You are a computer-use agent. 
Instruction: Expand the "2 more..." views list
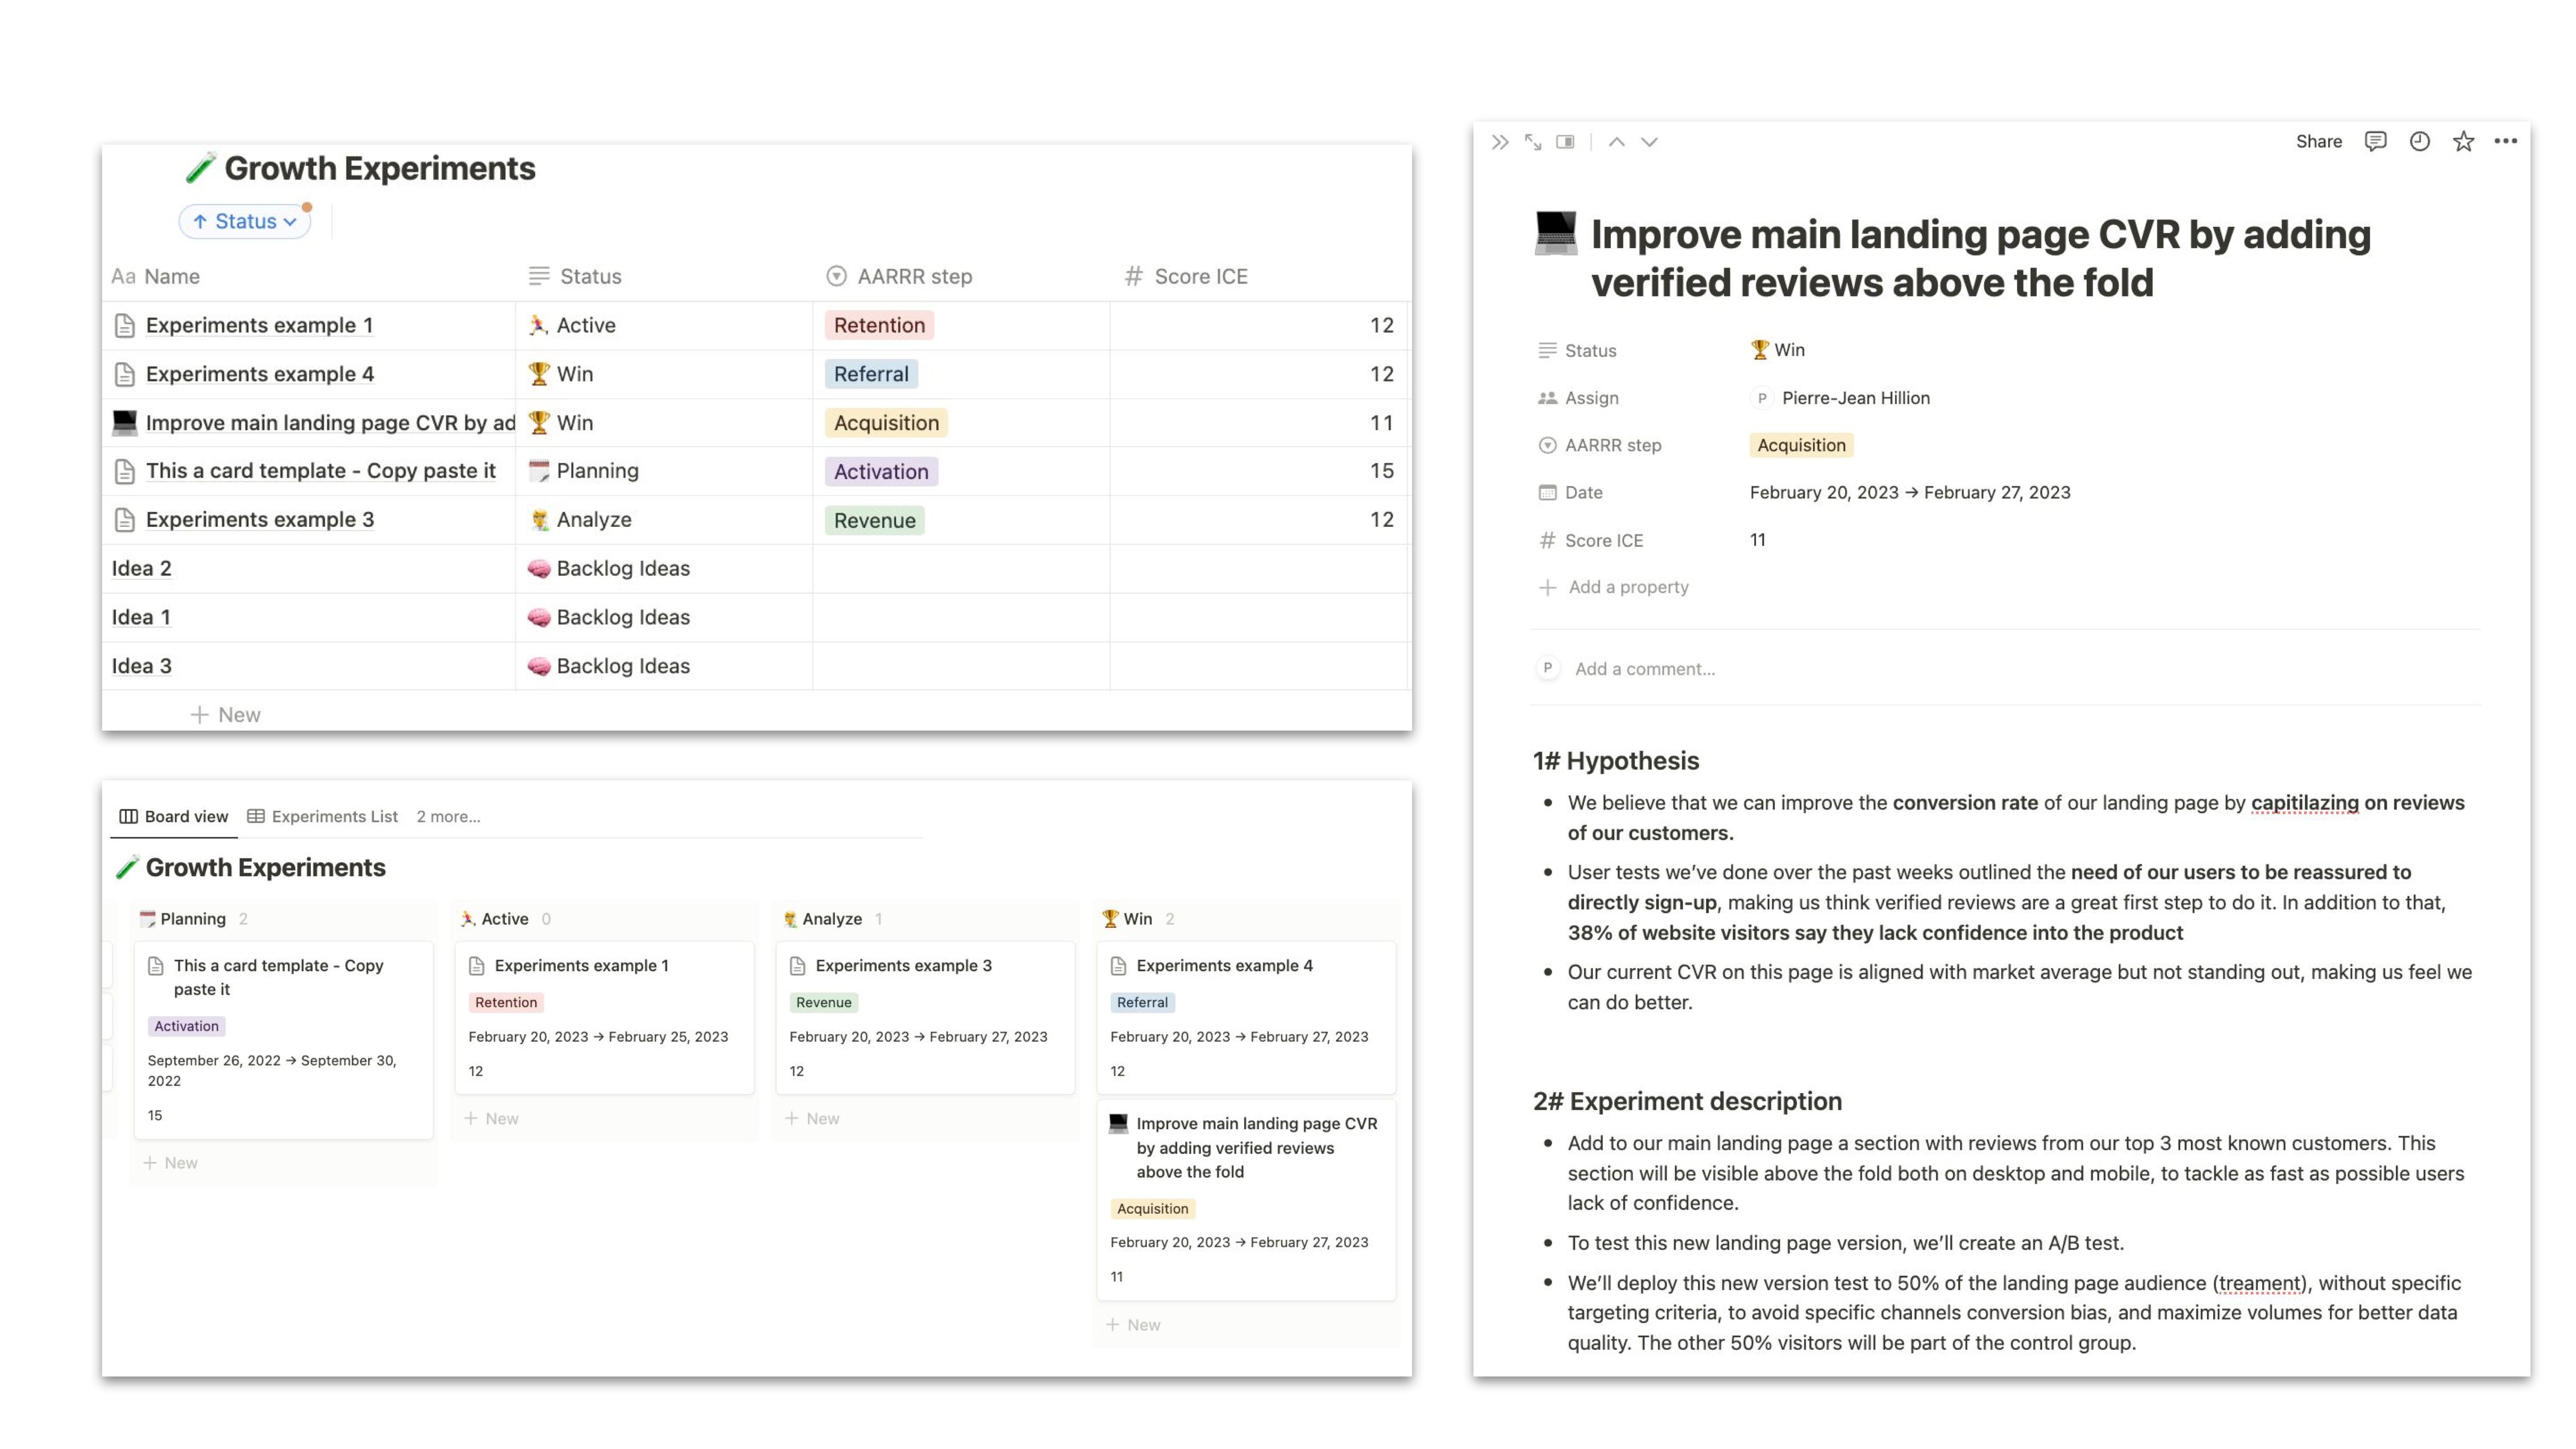448,816
